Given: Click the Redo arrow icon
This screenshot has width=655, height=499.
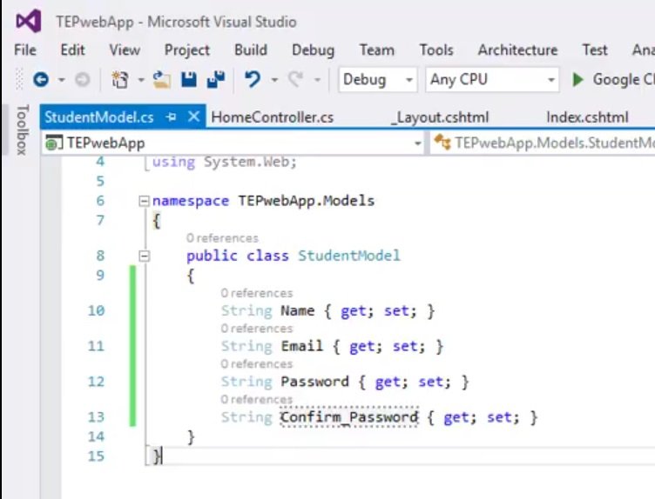Looking at the screenshot, I should click(x=296, y=79).
